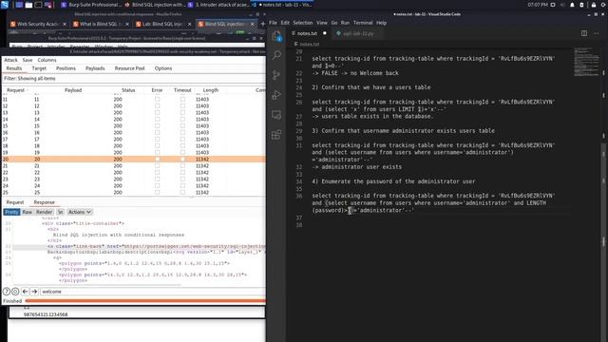Click the unsaved dot on notes.txt tab

[x=325, y=33]
